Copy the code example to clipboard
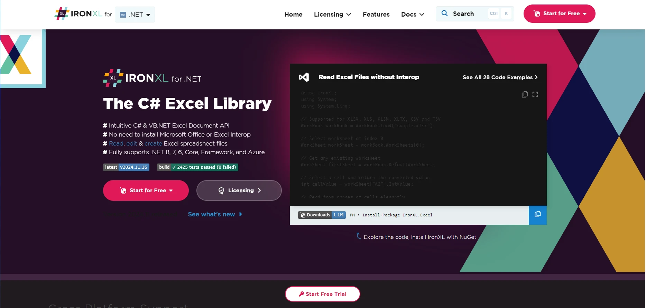 pos(525,94)
